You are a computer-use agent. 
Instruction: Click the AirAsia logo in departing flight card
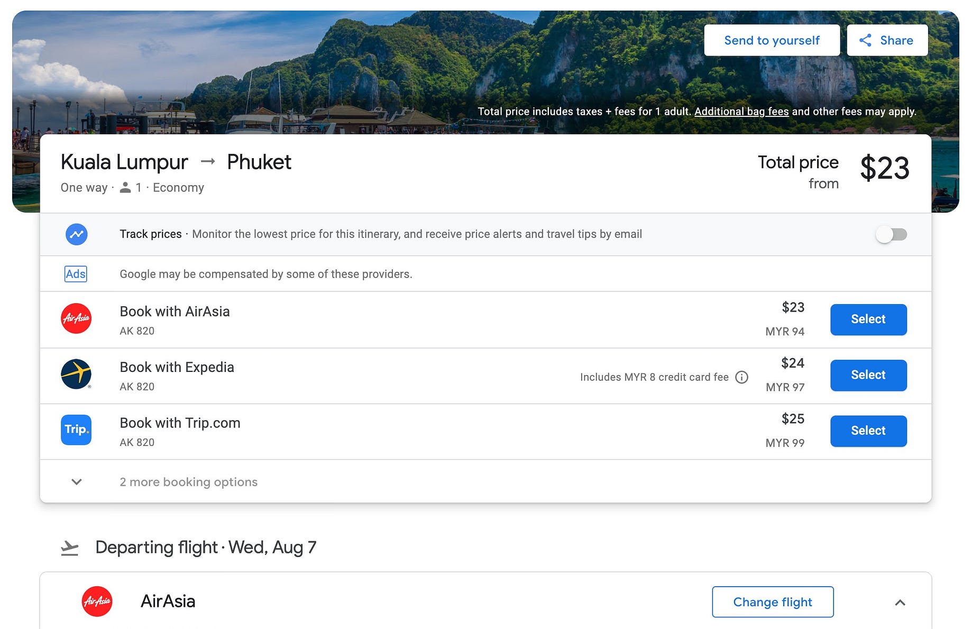(x=97, y=601)
